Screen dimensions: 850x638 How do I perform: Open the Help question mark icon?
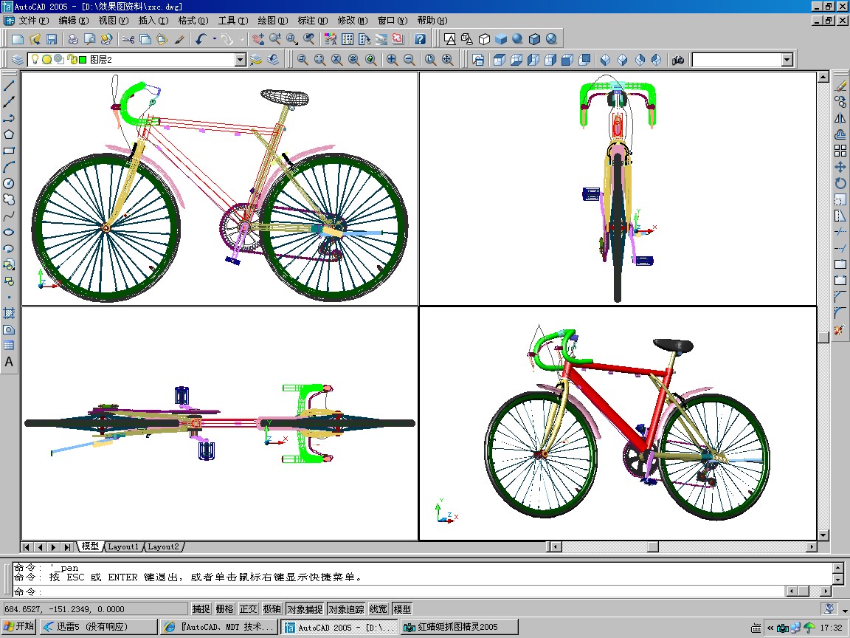point(420,39)
